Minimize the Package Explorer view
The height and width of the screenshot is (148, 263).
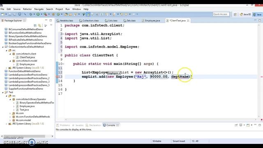[x=46, y=20]
